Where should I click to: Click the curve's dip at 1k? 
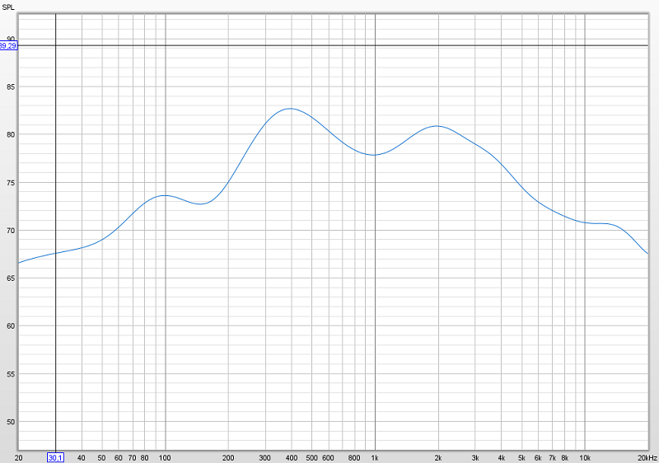(374, 155)
